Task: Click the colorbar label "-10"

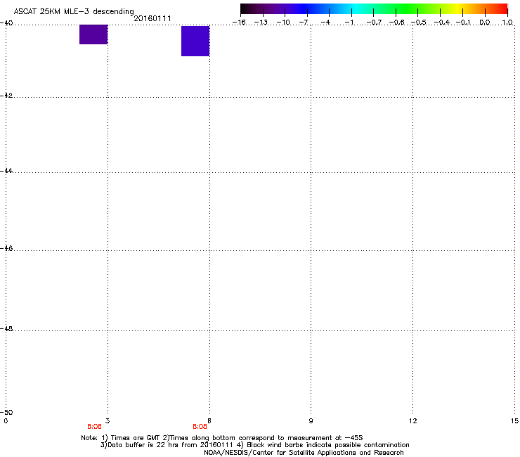Action: coord(283,22)
